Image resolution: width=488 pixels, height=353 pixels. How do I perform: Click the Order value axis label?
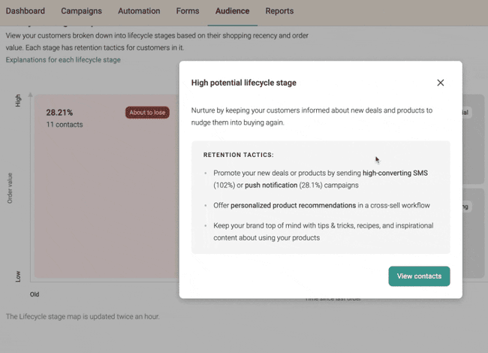[x=11, y=188]
